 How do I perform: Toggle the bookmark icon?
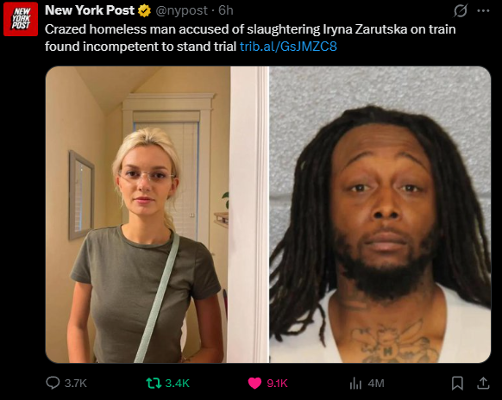457,383
